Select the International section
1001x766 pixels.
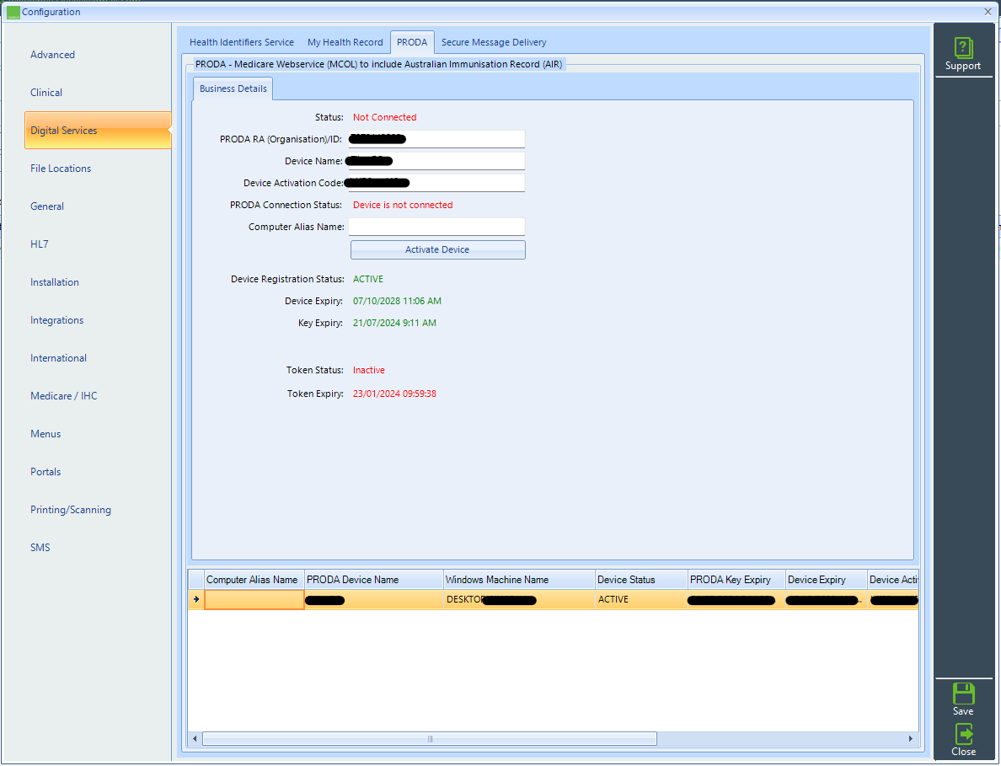click(59, 358)
